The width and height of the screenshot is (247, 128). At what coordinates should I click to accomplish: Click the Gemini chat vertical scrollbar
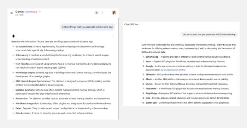118,69
